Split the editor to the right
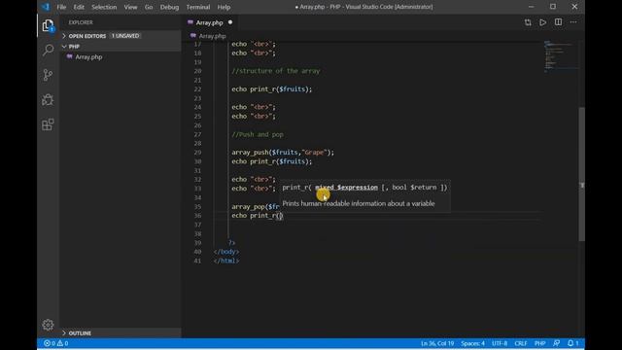 tap(558, 22)
